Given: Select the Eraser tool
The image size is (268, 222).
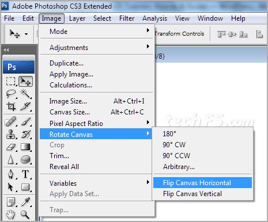Looking at the screenshot, I should pos(11,147).
